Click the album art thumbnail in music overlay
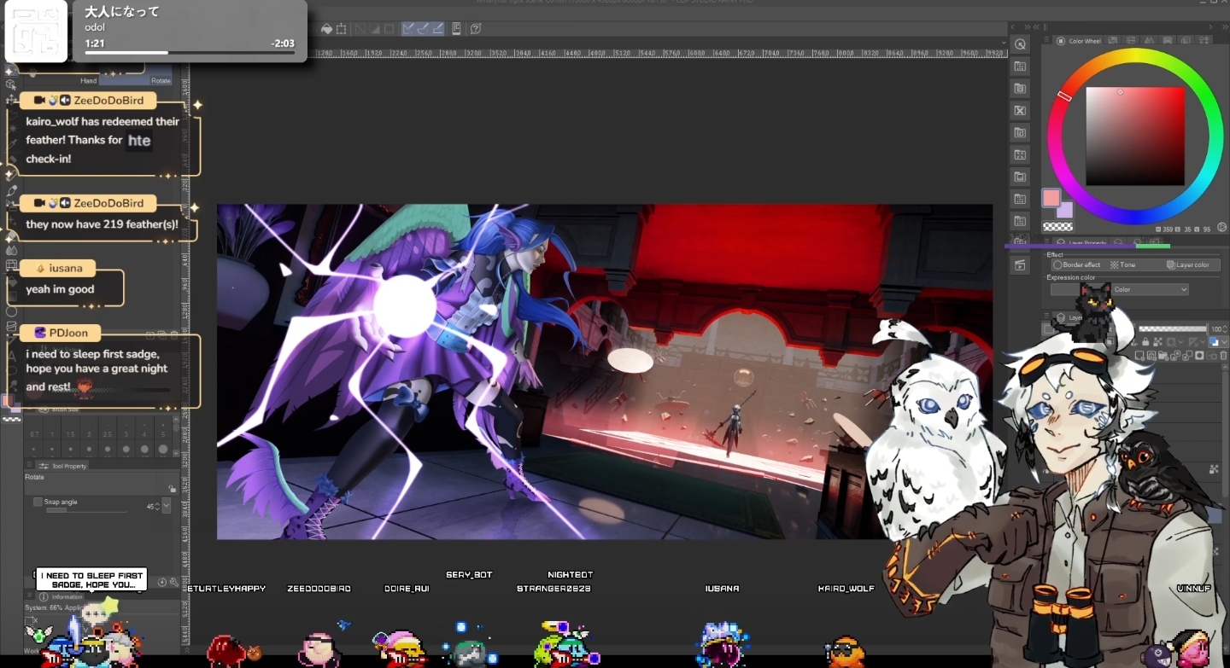The width and height of the screenshot is (1230, 668). (x=36, y=32)
